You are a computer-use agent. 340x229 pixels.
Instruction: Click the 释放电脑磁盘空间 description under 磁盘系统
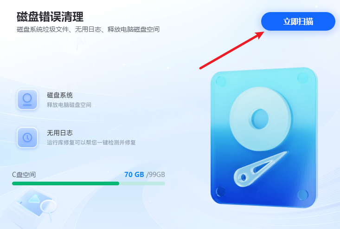[69, 105]
